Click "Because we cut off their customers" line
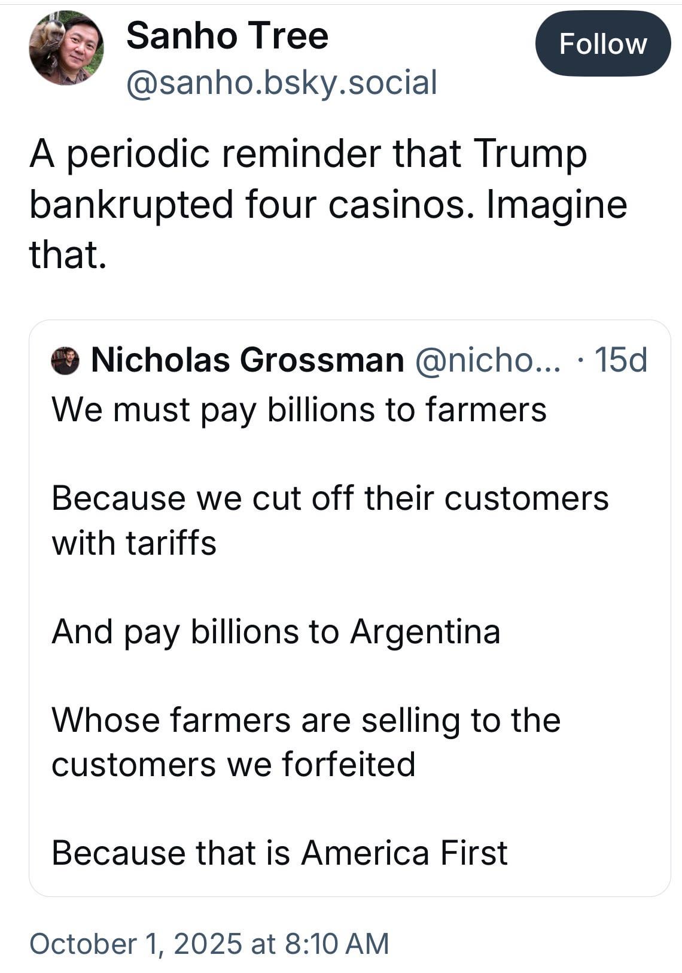 pyautogui.click(x=330, y=498)
